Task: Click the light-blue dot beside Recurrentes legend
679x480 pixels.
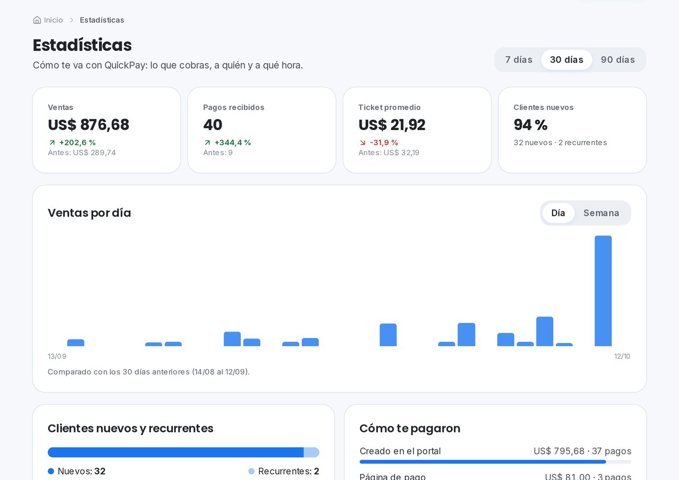Action: pyautogui.click(x=251, y=471)
